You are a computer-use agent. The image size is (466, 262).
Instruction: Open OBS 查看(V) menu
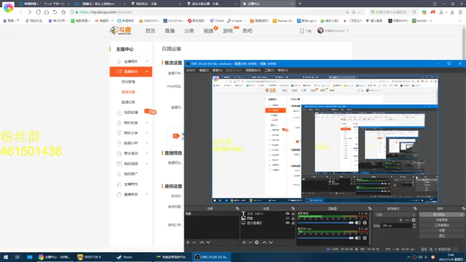(217, 70)
